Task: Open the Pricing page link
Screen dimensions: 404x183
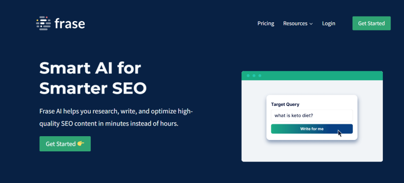Action: (266, 24)
